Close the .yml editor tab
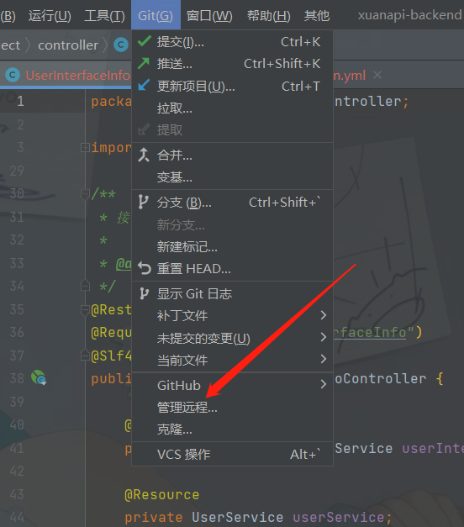This screenshot has height=527, width=464. coord(377,75)
